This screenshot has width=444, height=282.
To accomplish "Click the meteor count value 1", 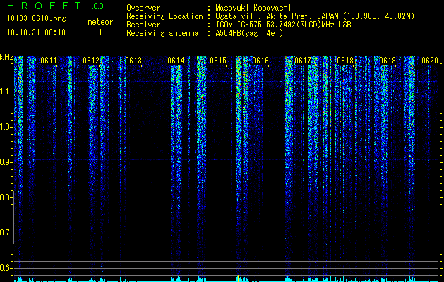I will click(x=100, y=32).
